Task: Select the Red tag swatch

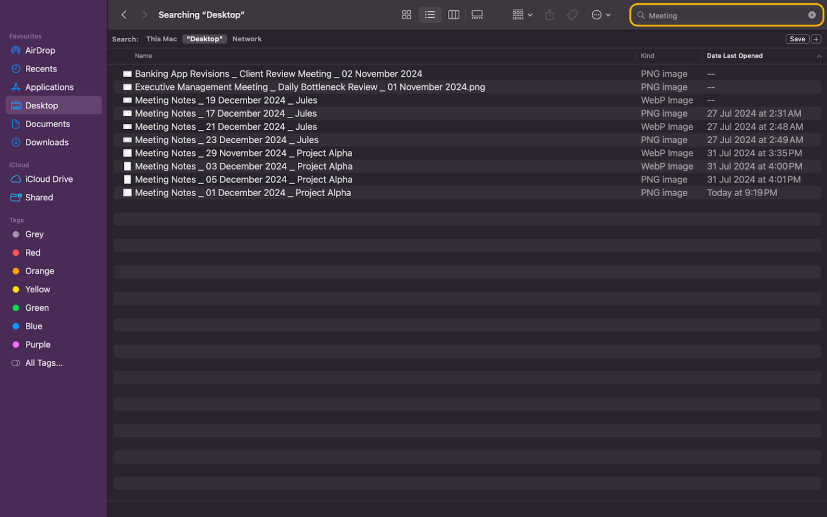Action: point(17,252)
